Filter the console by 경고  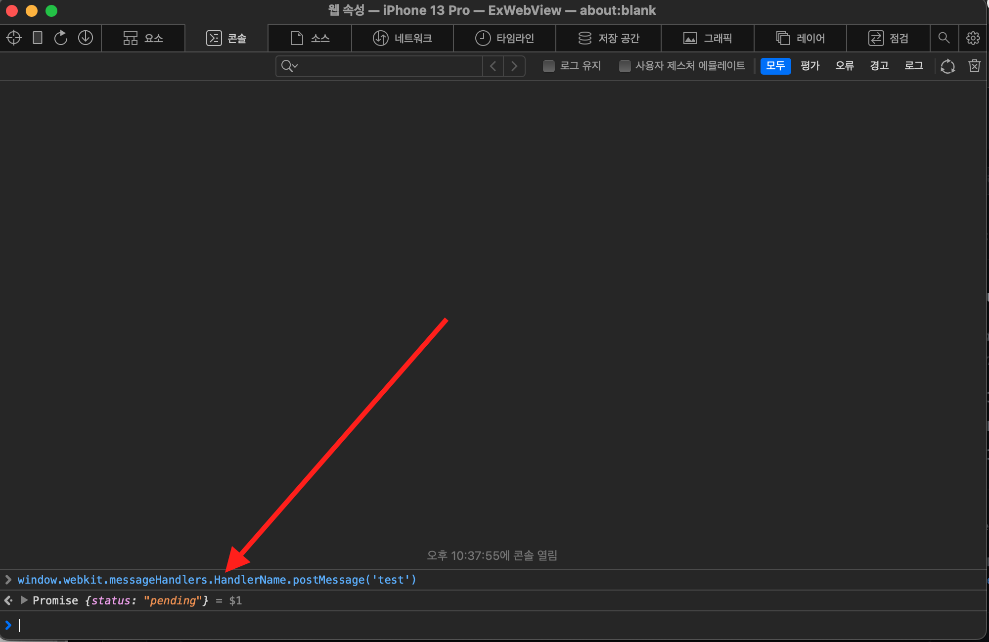[x=879, y=66]
